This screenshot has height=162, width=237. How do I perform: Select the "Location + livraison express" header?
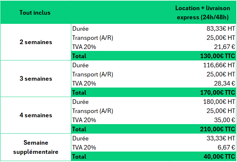pyautogui.click(x=203, y=13)
